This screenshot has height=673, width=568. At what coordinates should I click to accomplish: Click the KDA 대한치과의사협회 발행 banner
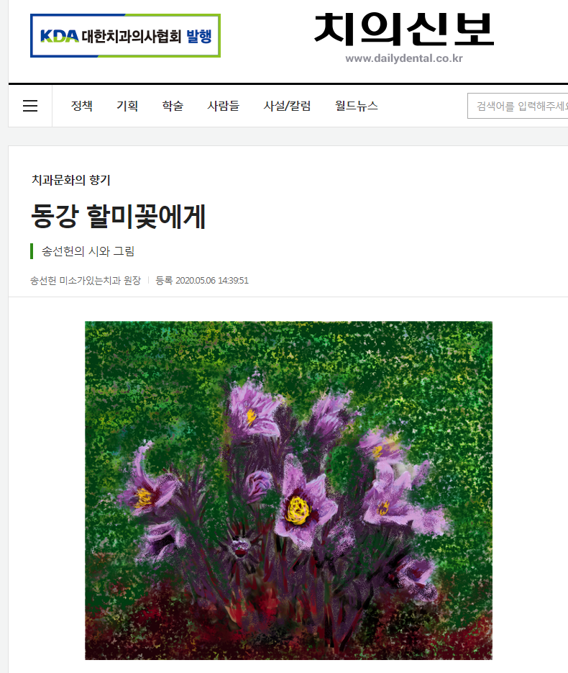point(125,35)
